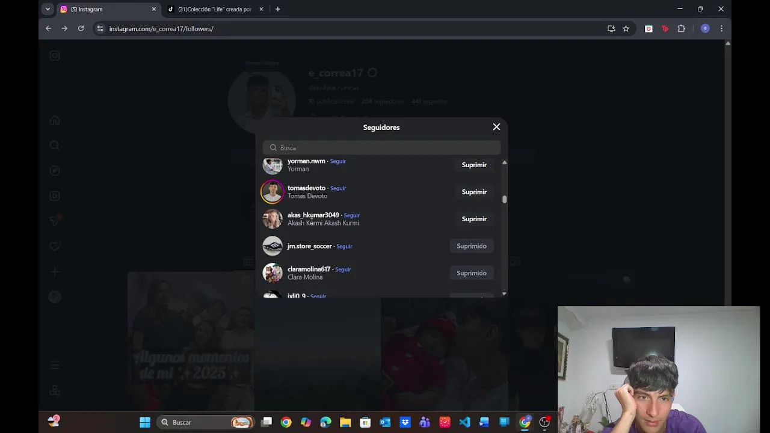This screenshot has height=433, width=770.
Task: Open the widgets weather icon on taskbar
Action: click(x=54, y=421)
